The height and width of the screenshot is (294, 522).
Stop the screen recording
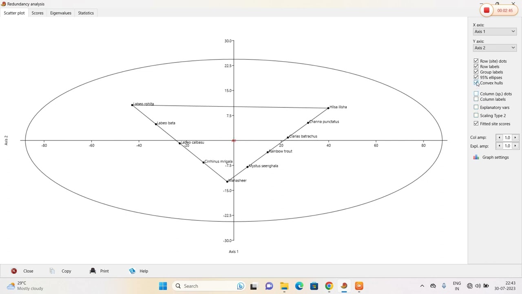487,11
